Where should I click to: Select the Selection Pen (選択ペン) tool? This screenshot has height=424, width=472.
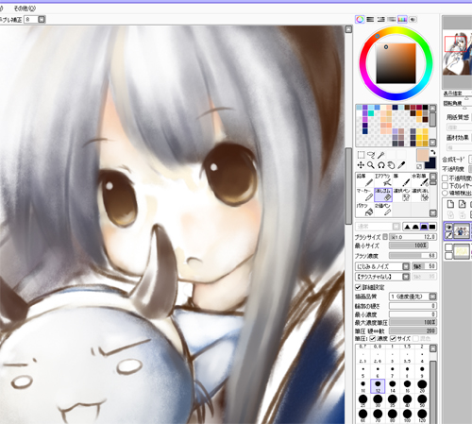pyautogui.click(x=401, y=195)
